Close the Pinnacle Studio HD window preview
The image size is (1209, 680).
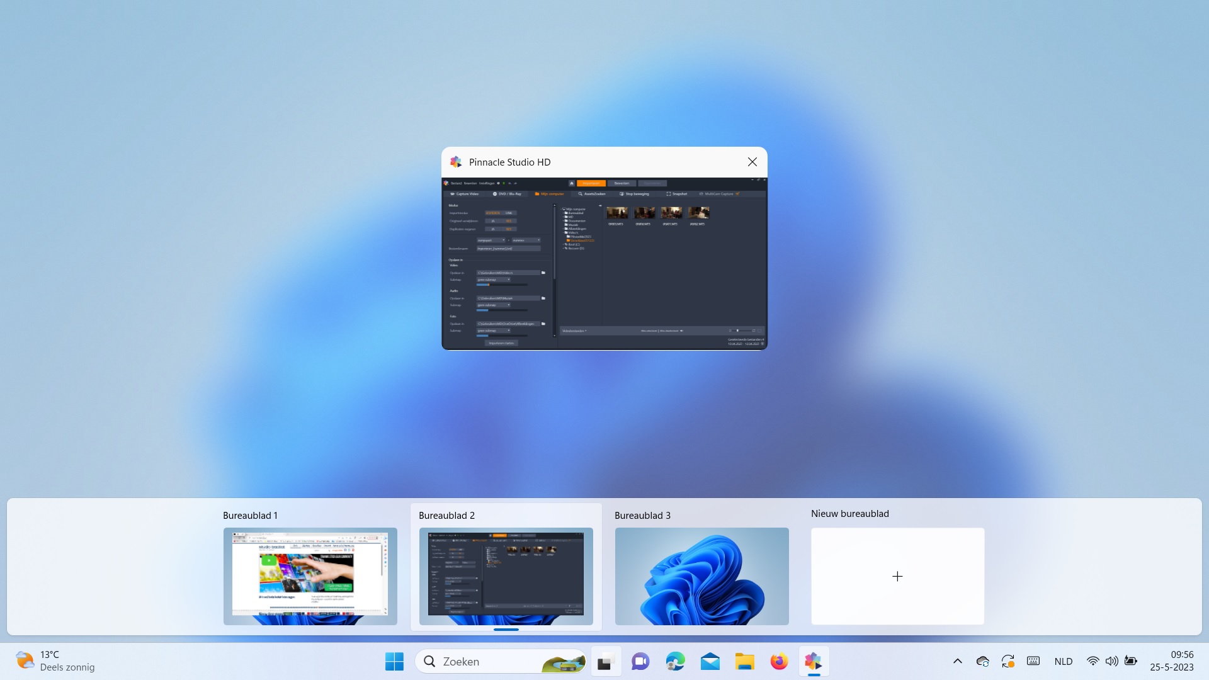pos(752,162)
